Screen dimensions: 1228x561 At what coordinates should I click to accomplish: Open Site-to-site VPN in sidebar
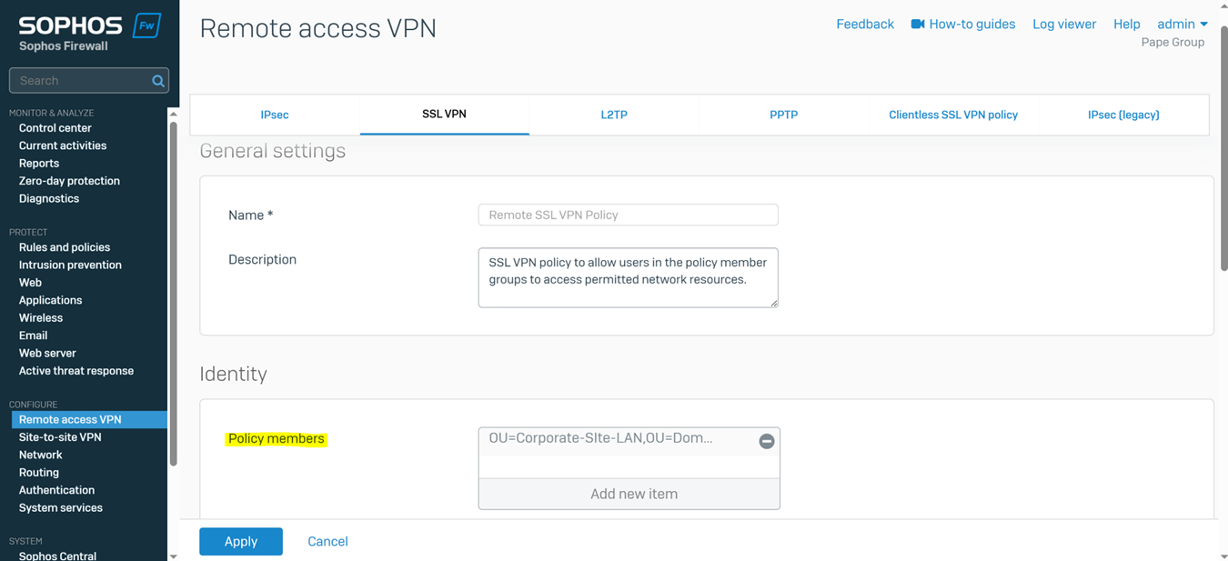tap(60, 437)
